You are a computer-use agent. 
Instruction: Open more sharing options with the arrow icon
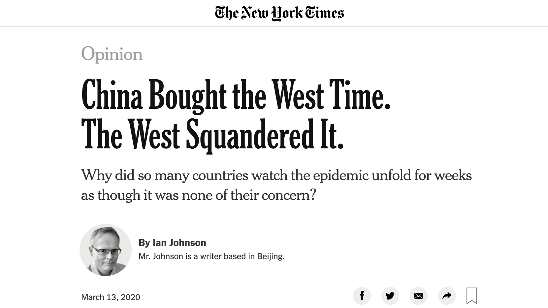447,295
